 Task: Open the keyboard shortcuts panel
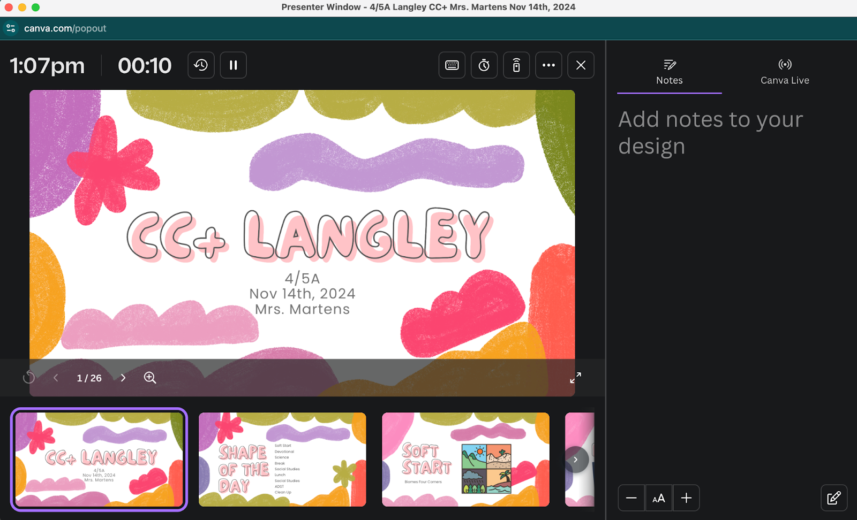[452, 65]
